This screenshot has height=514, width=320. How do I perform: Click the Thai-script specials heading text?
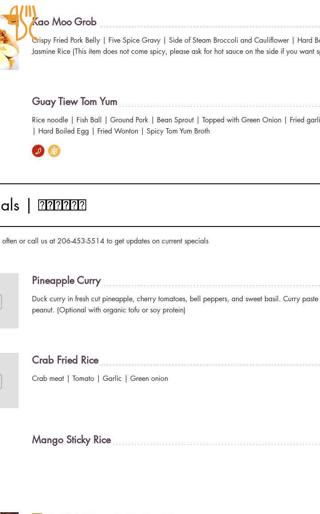(62, 205)
